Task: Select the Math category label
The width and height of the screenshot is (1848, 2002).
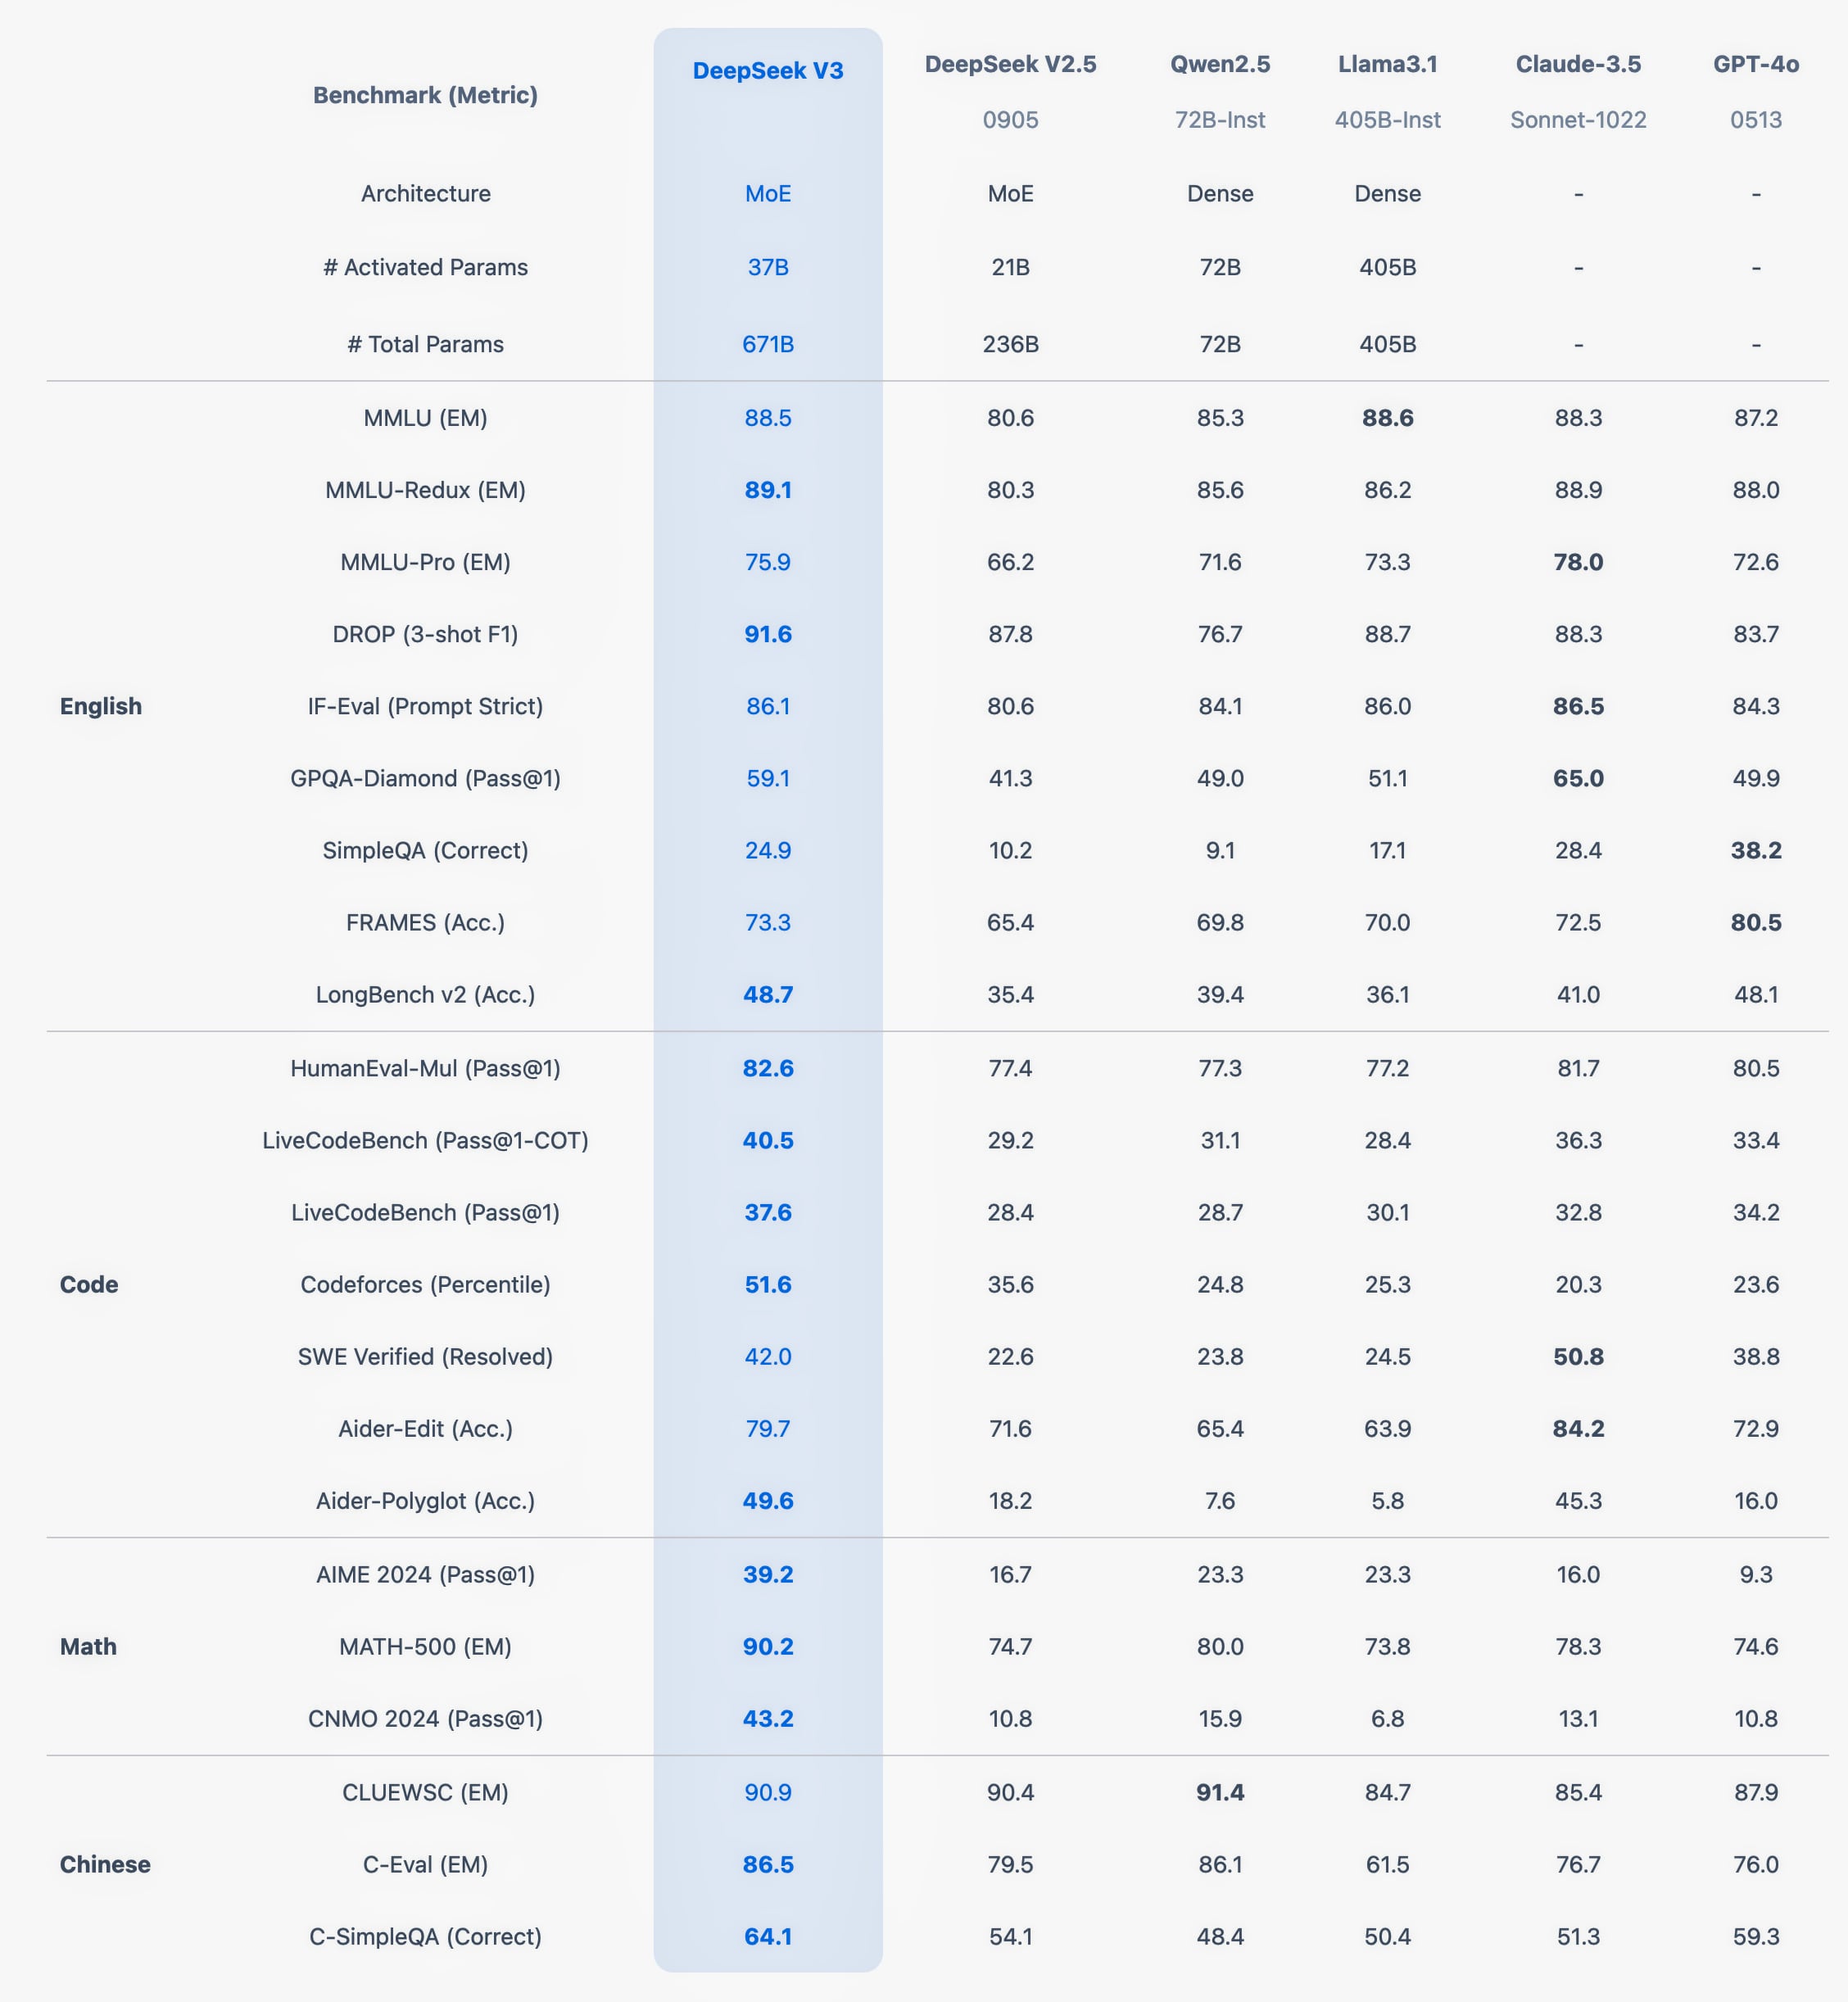Action: 88,1646
